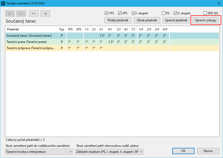Advance with the >> navigation button
This screenshot has height=158, width=223.
33,14
